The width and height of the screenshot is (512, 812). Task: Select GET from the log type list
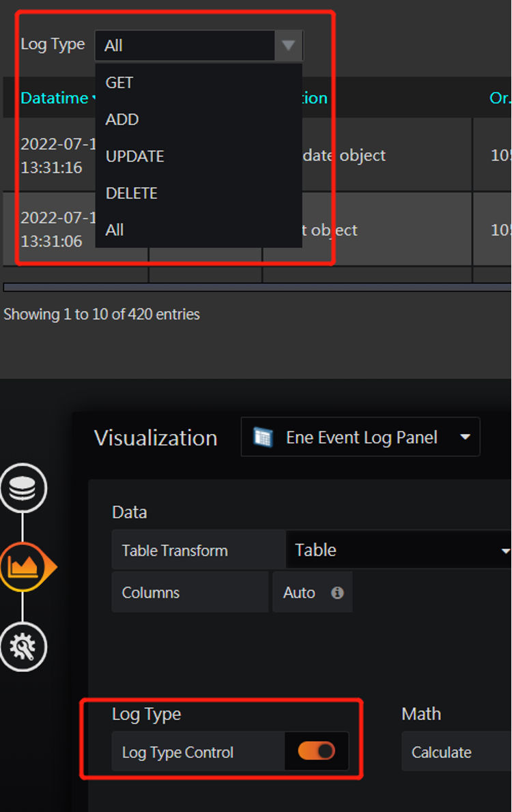(x=119, y=82)
